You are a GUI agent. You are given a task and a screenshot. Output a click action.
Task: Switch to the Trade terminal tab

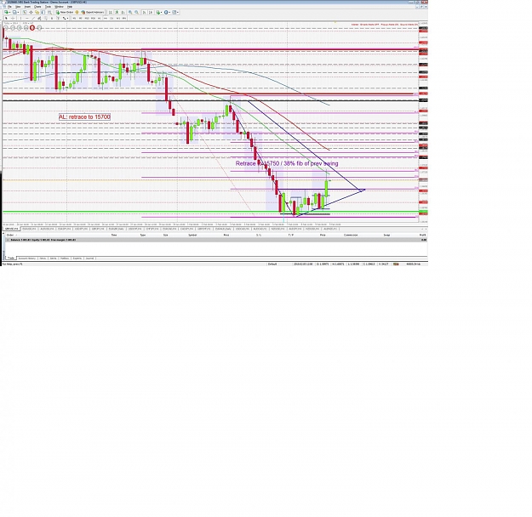(x=11, y=258)
